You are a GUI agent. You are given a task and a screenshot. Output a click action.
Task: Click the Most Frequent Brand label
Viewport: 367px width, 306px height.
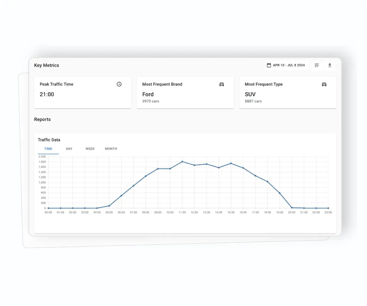click(162, 84)
